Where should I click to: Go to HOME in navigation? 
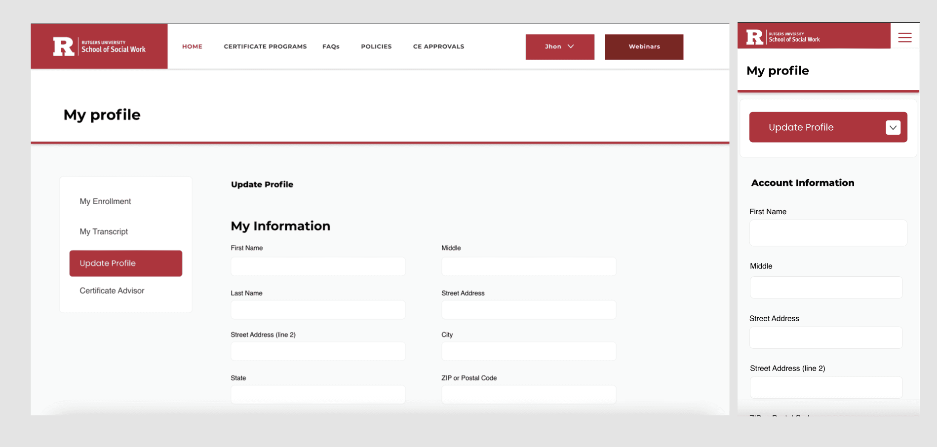192,46
